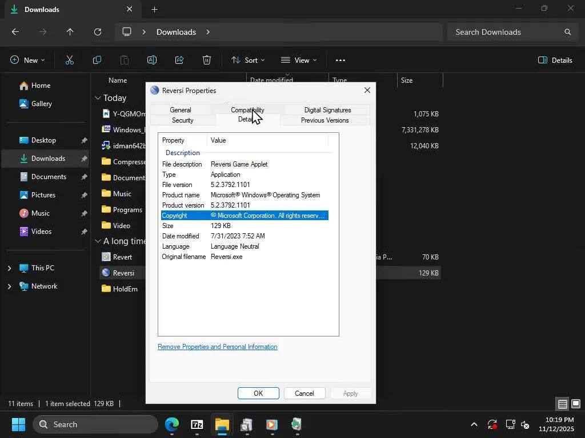Viewport: 585px width, 438px height.
Task: Click the Delete trash icon
Action: pyautogui.click(x=207, y=60)
